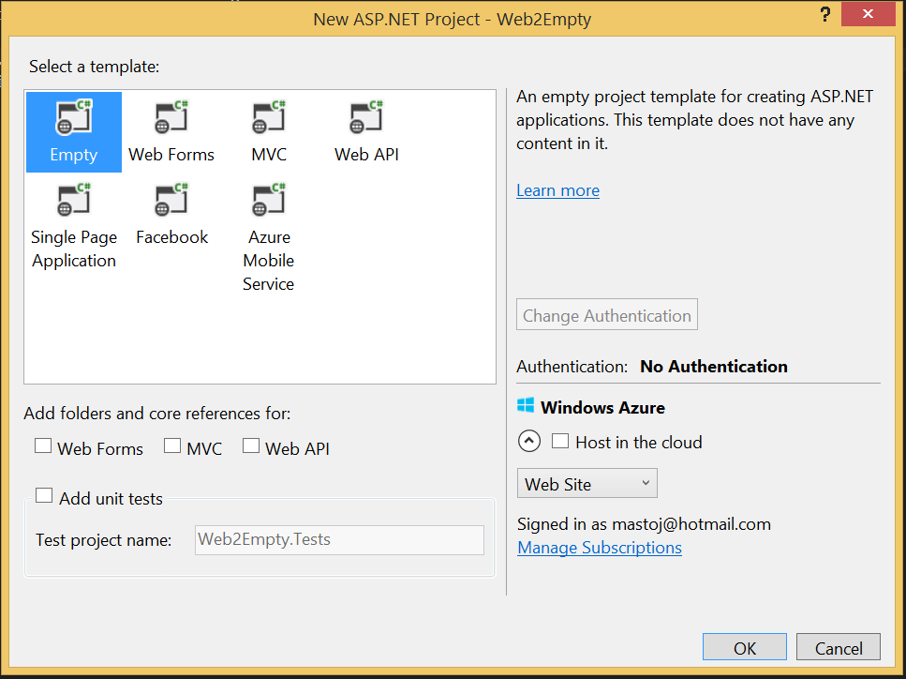Choose the Web Forms template icon

tap(171, 117)
